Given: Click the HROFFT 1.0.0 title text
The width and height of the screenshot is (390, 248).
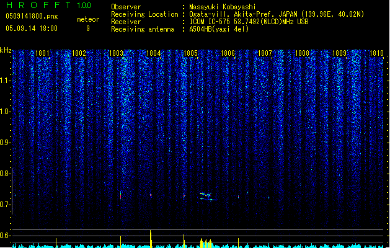Looking at the screenshot, I should click(48, 5).
